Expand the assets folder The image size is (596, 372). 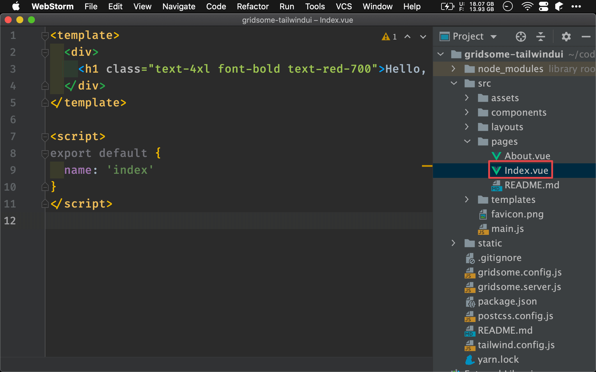467,98
